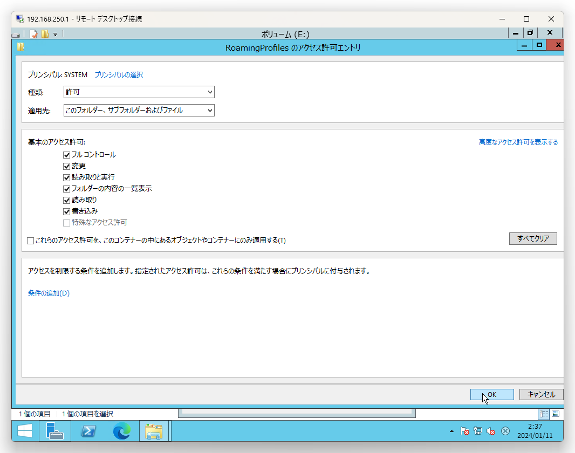Minimize the remote Explorer window ボリューム (E:)
The height and width of the screenshot is (453, 575).
(x=516, y=33)
